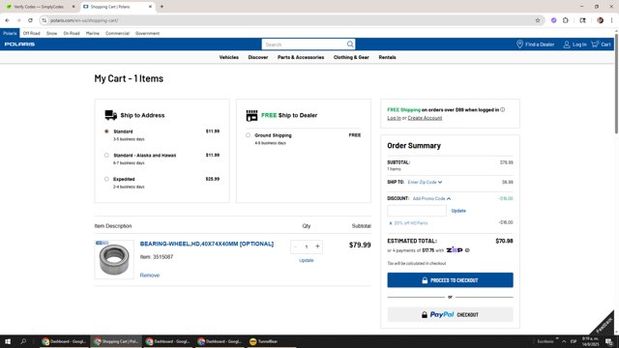Switch to Commercial brand tab
619x348 pixels.
[x=117, y=33]
